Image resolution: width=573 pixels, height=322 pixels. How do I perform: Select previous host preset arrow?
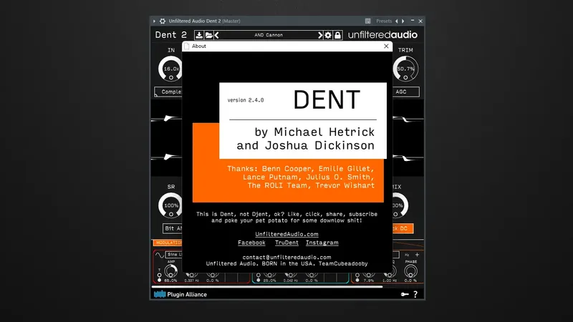(x=397, y=21)
